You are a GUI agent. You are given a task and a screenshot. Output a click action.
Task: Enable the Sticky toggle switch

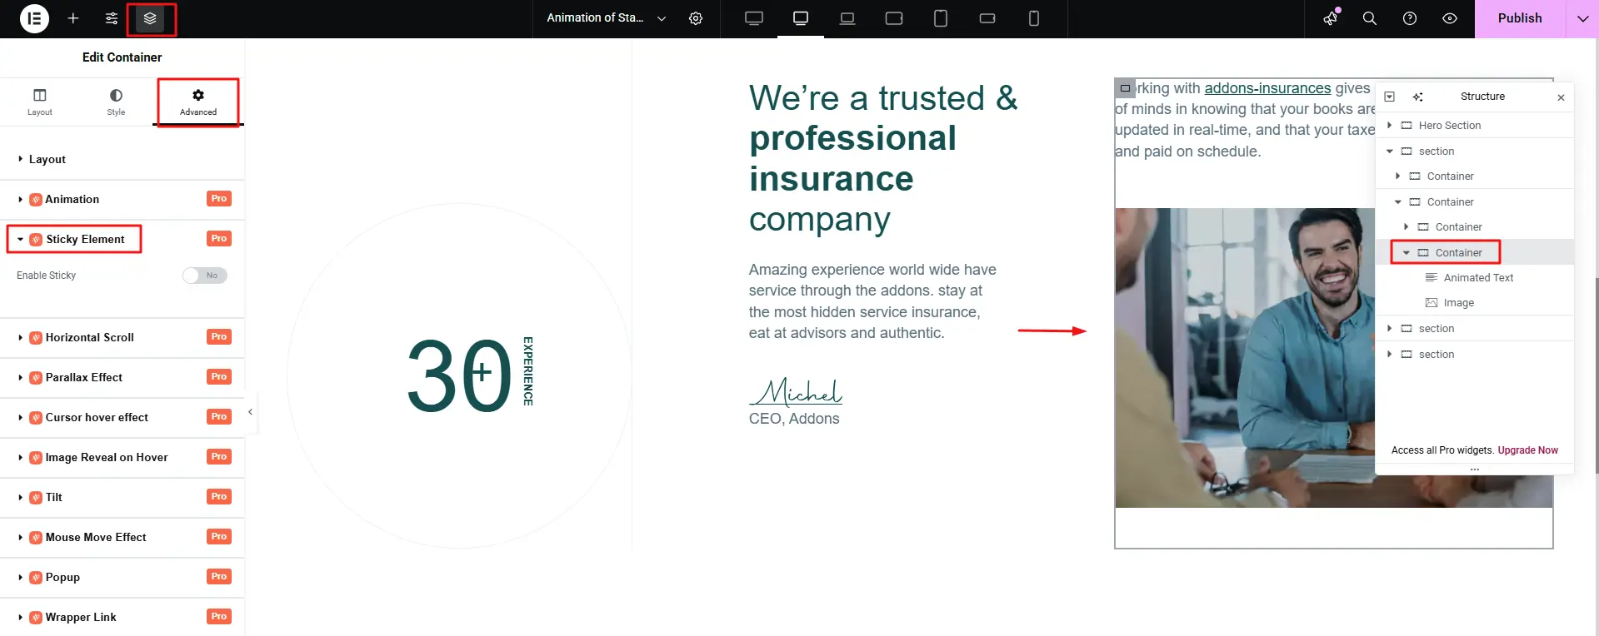(x=205, y=276)
